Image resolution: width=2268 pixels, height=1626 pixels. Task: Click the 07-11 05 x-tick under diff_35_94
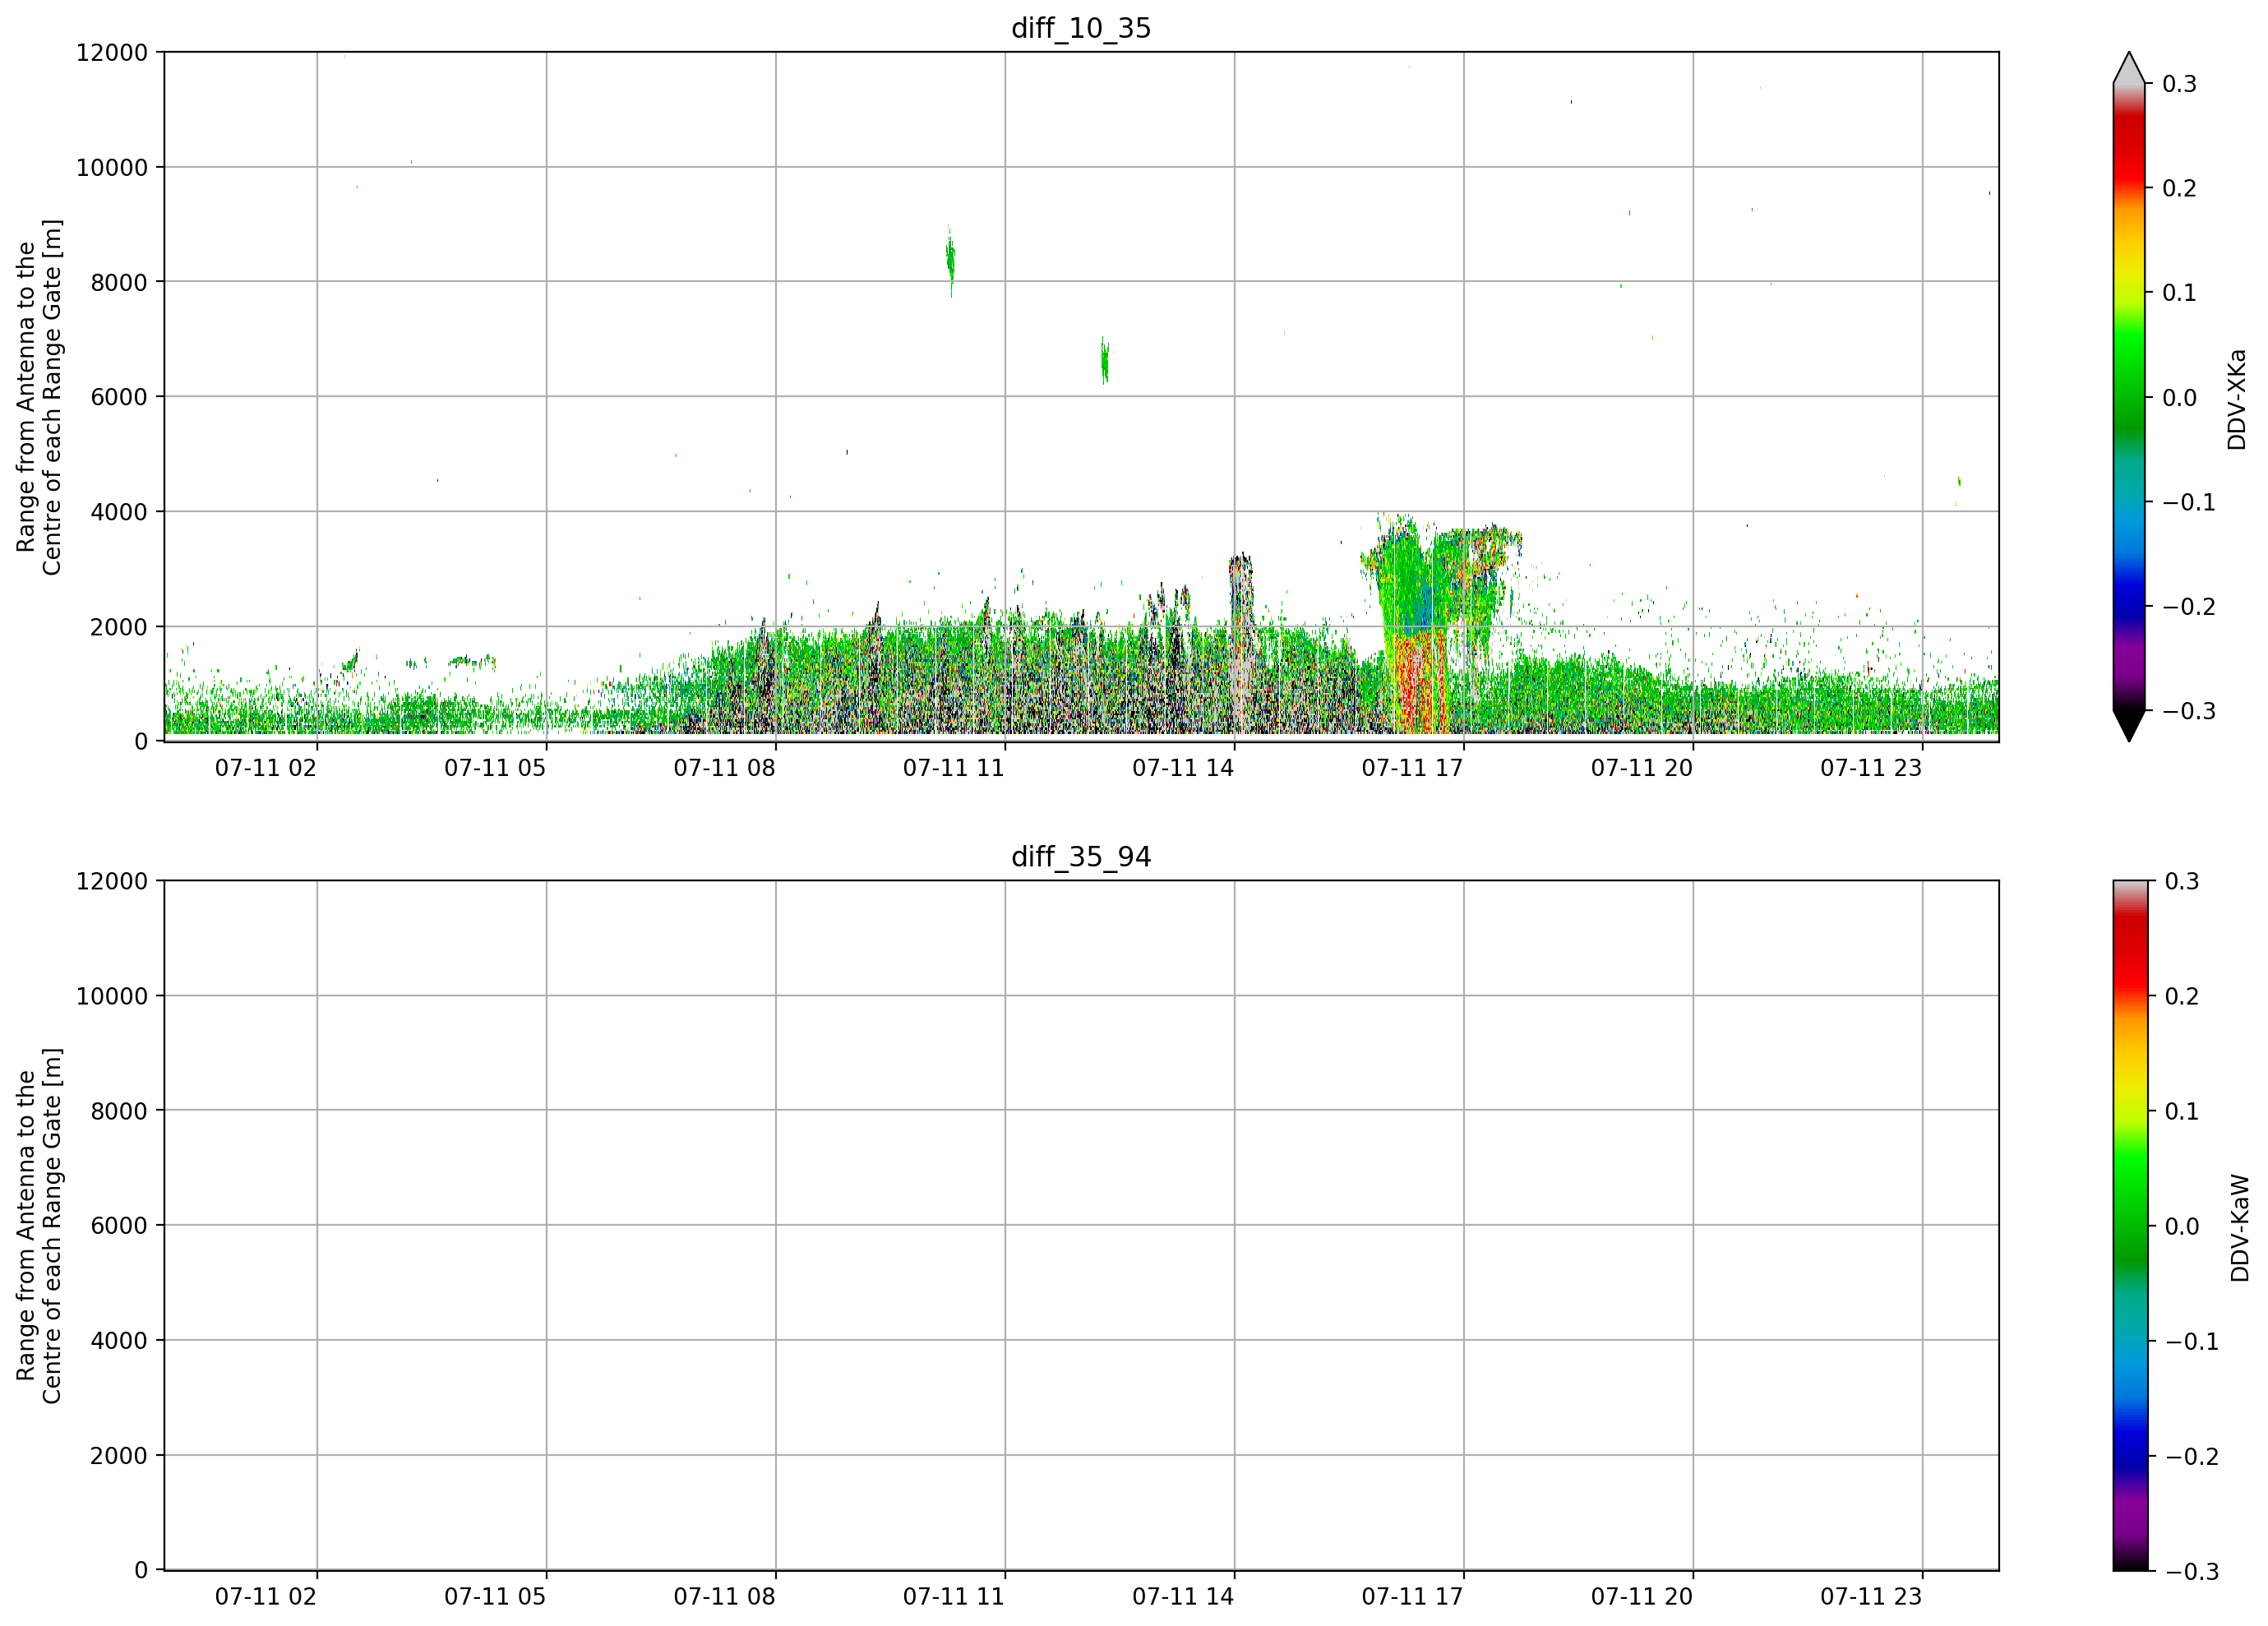[x=495, y=1597]
